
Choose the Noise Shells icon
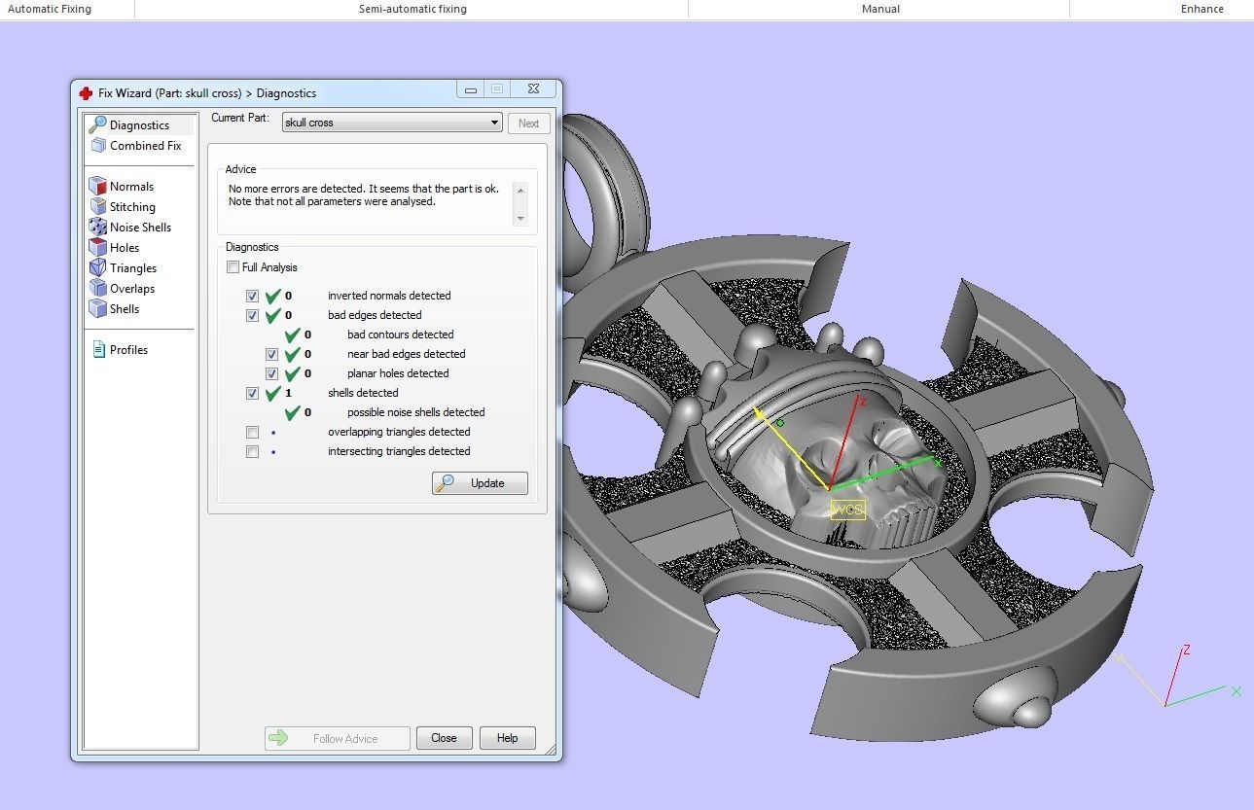coord(97,227)
